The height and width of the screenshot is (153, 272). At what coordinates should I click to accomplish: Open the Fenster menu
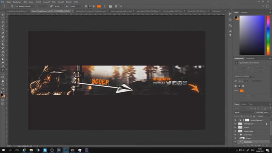click(x=69, y=2)
